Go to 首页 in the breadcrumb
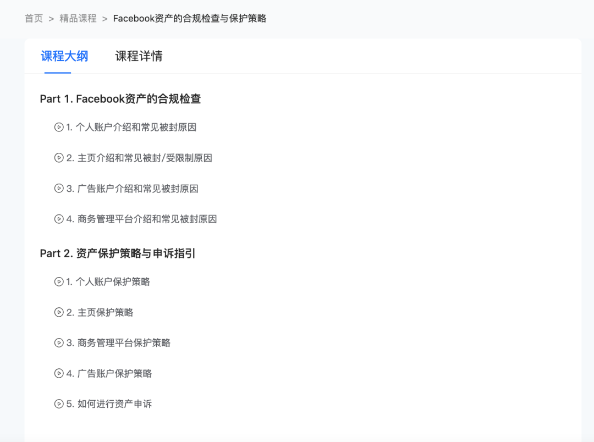The image size is (594, 442). point(34,19)
